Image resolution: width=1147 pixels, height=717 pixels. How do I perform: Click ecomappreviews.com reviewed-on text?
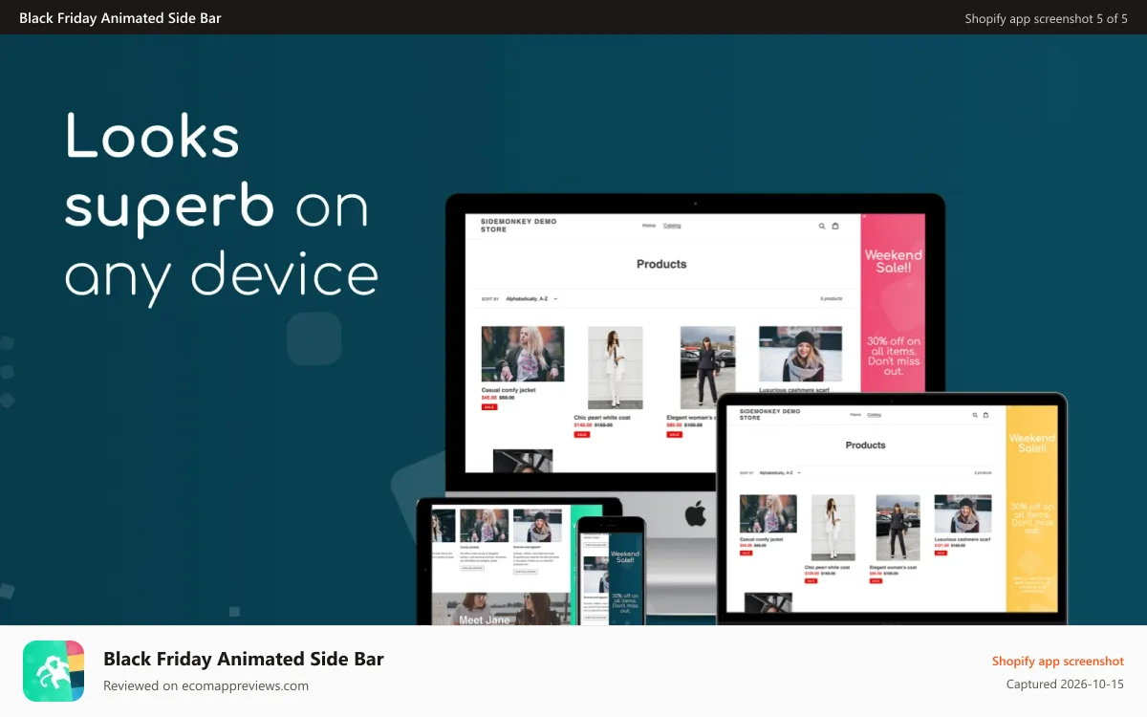tap(206, 685)
